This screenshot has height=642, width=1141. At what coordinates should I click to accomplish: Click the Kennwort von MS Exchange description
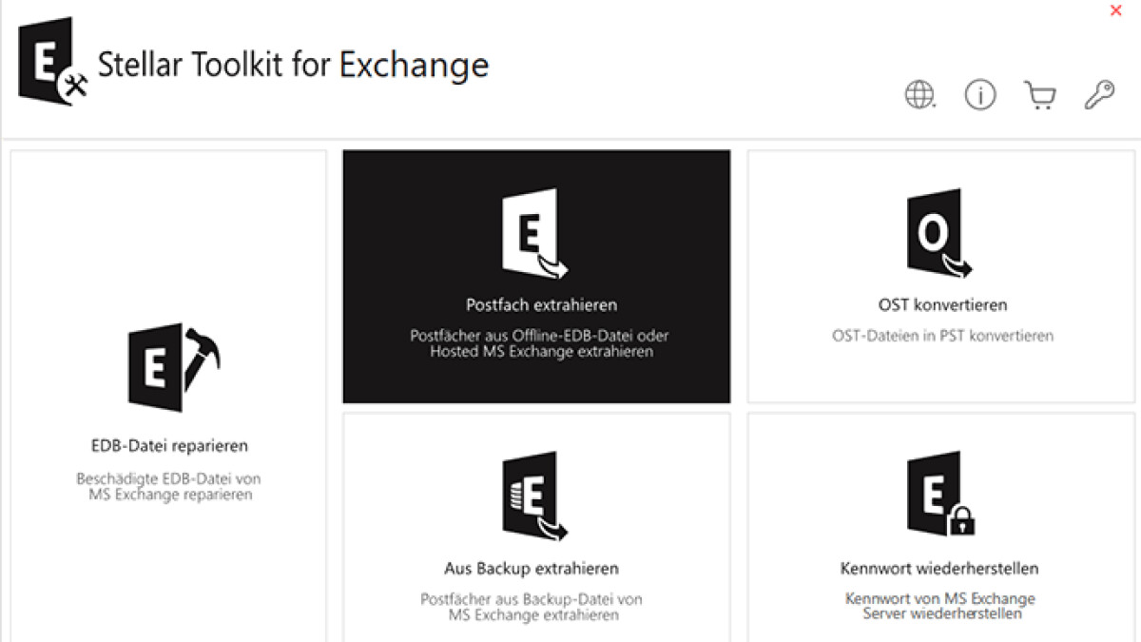939,606
